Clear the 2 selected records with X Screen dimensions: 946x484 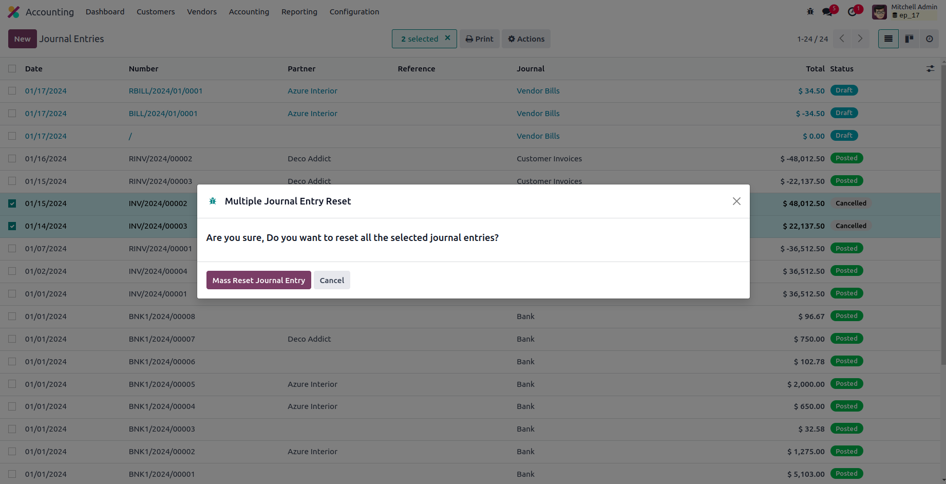447,38
